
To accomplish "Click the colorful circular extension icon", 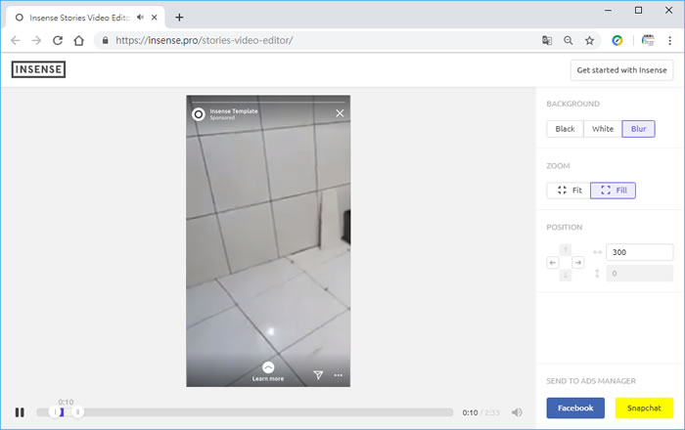I will (x=617, y=41).
